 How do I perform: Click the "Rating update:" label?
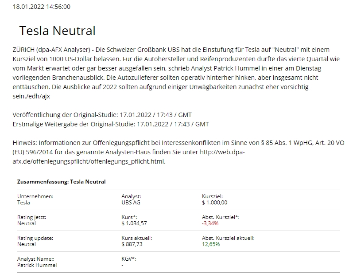coord(32,238)
